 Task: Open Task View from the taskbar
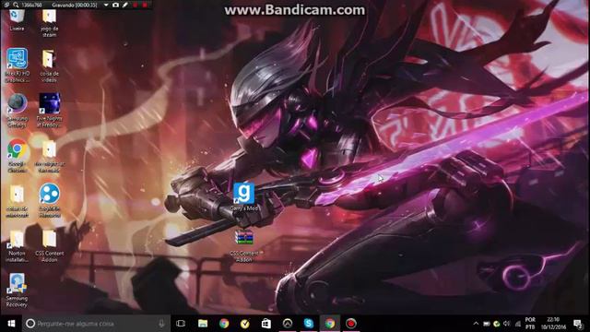pos(181,324)
